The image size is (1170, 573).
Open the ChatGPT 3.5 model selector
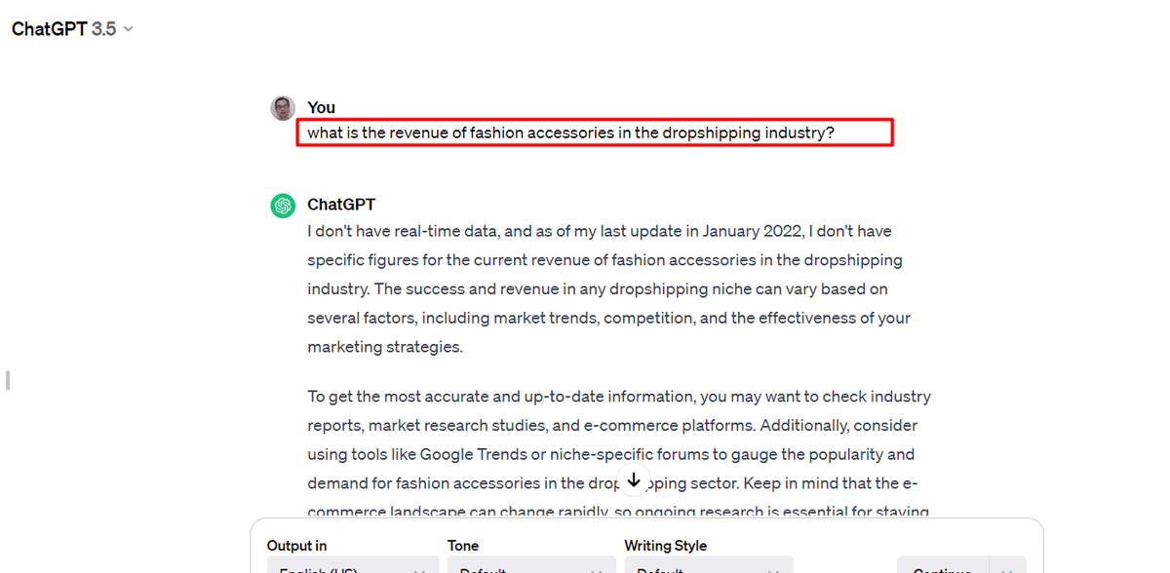click(x=72, y=29)
